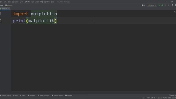Screen dimensions: 176x99
Task: Restore the window with the title bar restore button
Action: tap(172, 2)
